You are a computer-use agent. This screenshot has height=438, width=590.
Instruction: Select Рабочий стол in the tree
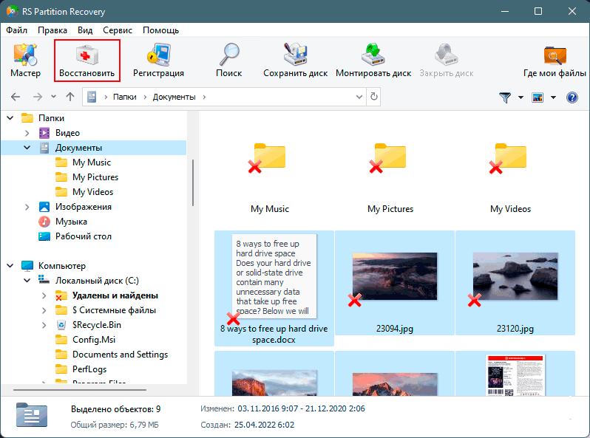tap(84, 236)
